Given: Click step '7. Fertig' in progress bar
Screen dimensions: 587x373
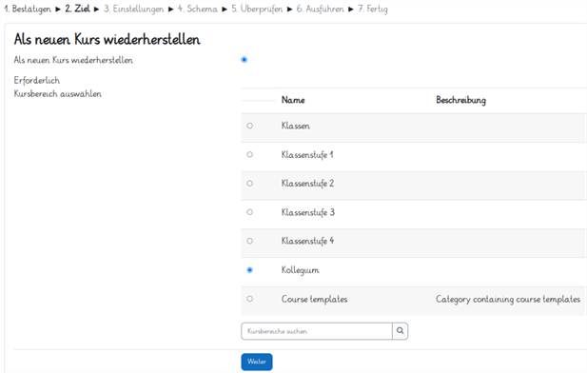Looking at the screenshot, I should pos(373,9).
